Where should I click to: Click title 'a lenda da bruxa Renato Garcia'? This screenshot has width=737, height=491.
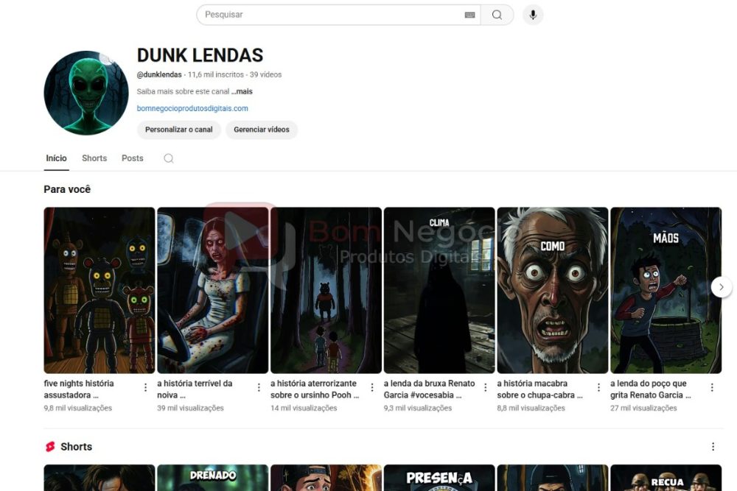click(429, 389)
